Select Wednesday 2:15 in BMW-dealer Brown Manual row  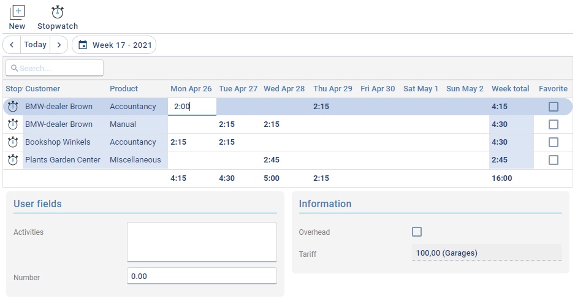tap(272, 124)
